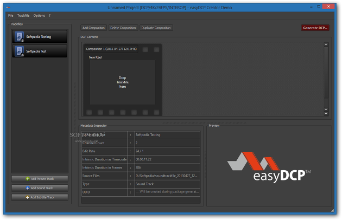Click the Softpedia Test sound track speaker icon
The image size is (342, 220).
[19, 51]
